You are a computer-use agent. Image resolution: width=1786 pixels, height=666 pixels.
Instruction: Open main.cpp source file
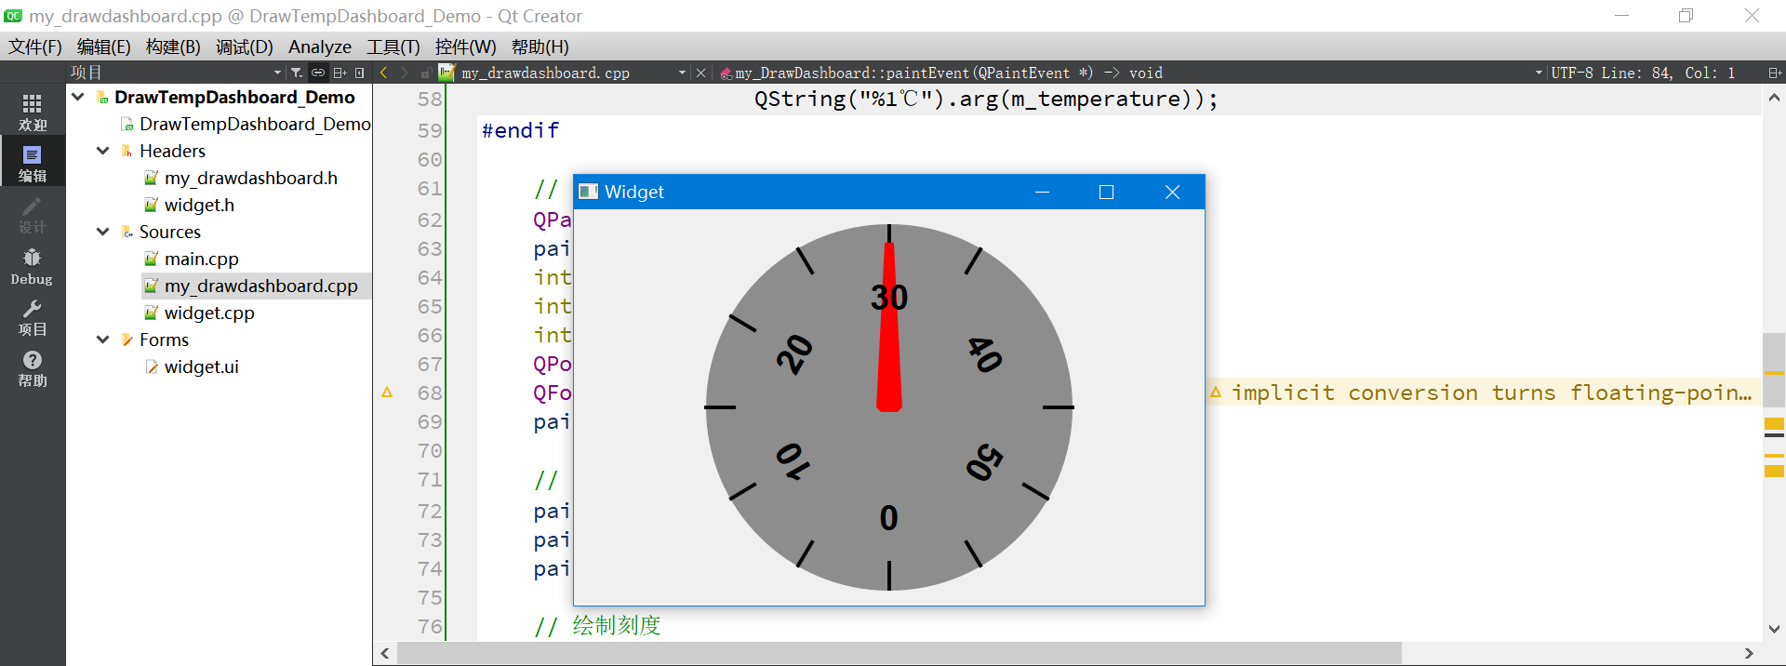point(192,259)
